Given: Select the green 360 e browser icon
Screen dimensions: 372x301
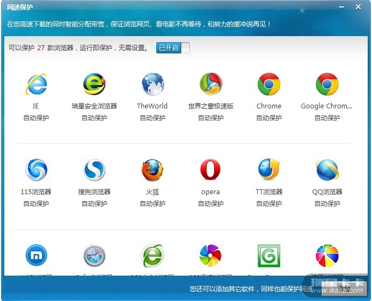Looking at the screenshot, I should coord(153,256).
